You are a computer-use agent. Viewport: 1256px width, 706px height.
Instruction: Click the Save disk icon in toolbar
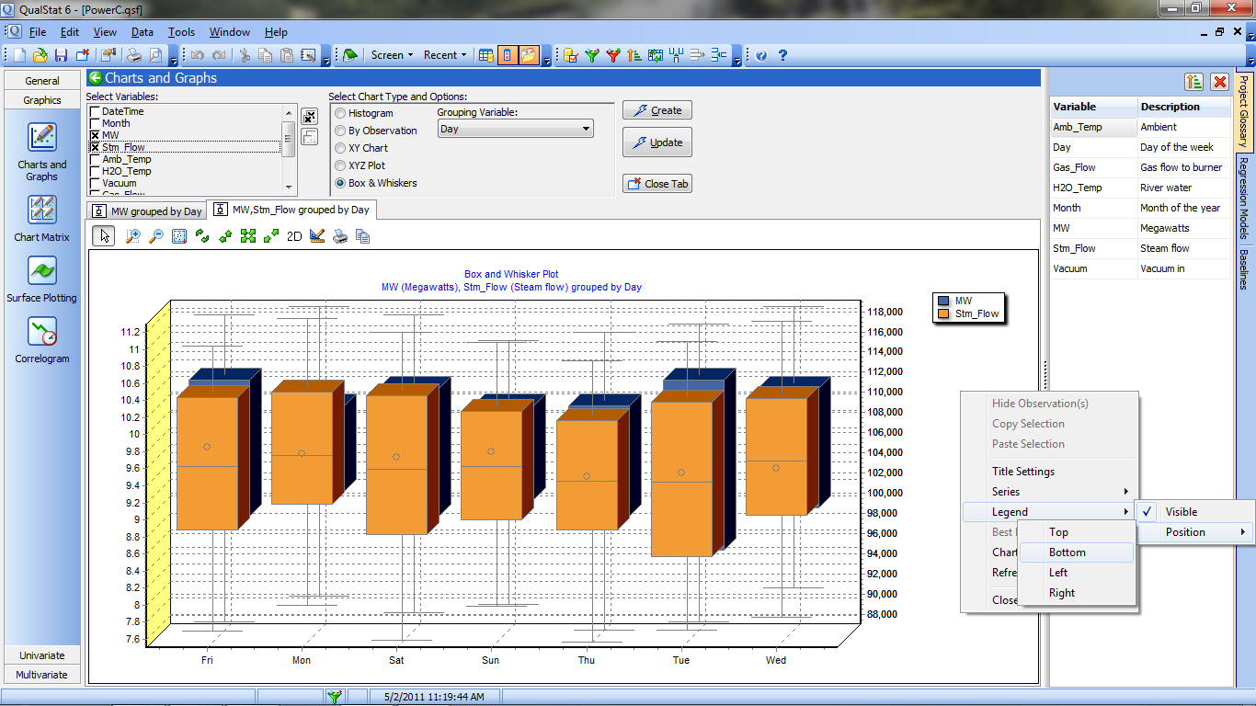click(x=62, y=55)
